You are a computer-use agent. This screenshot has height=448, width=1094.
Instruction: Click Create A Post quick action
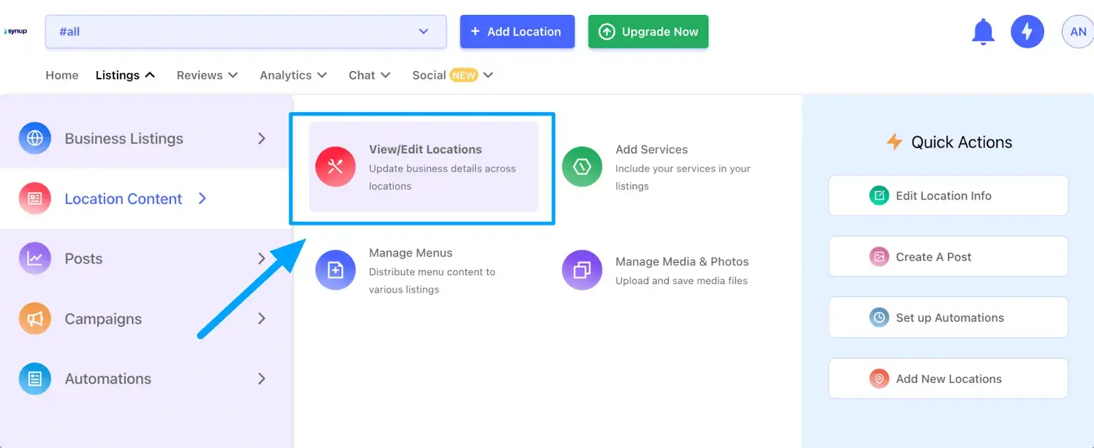[948, 257]
